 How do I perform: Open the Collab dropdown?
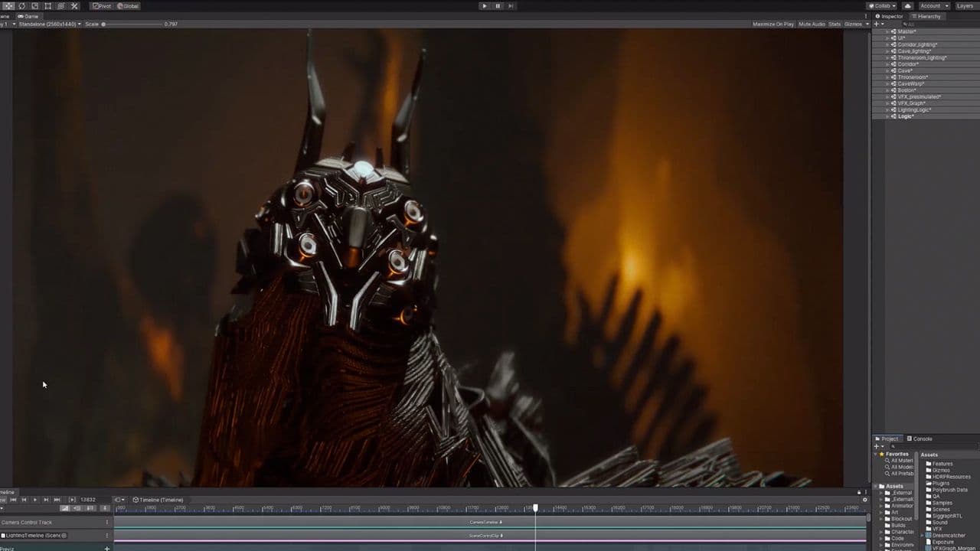click(882, 5)
